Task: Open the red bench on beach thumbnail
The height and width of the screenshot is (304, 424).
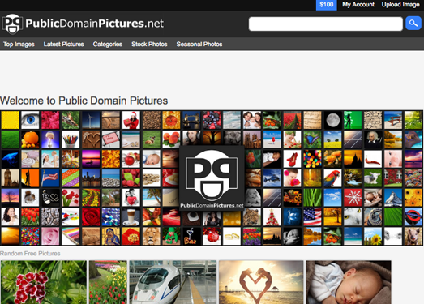Action: 393,120
